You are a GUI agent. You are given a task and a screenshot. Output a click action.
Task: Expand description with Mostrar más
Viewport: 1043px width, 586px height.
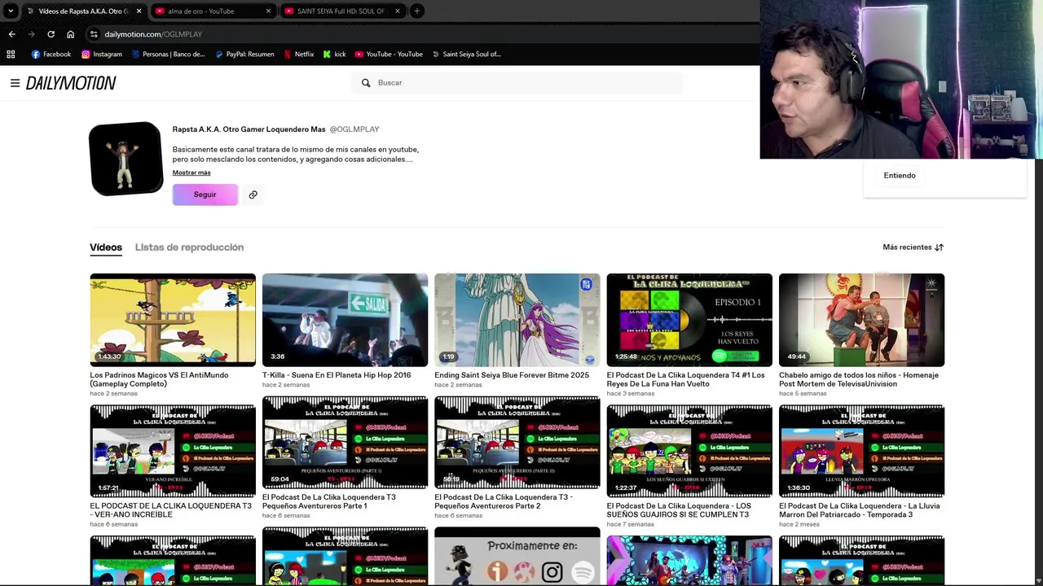pyautogui.click(x=191, y=173)
